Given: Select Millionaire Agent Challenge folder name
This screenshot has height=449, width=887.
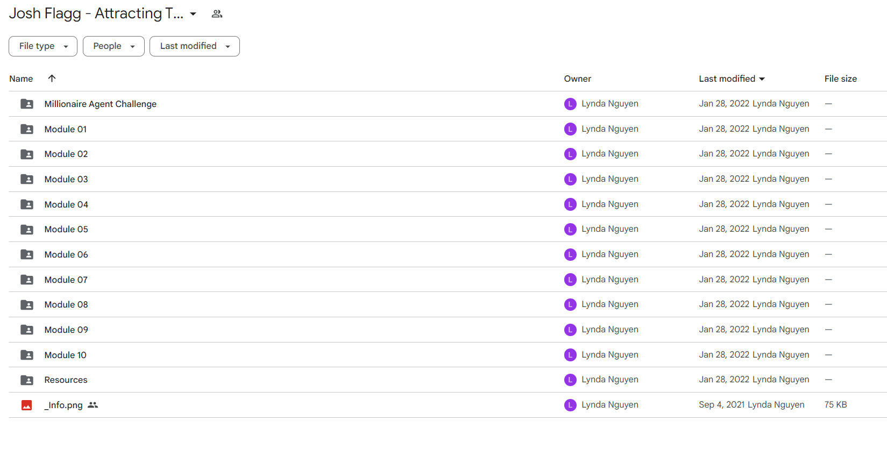Looking at the screenshot, I should 101,104.
